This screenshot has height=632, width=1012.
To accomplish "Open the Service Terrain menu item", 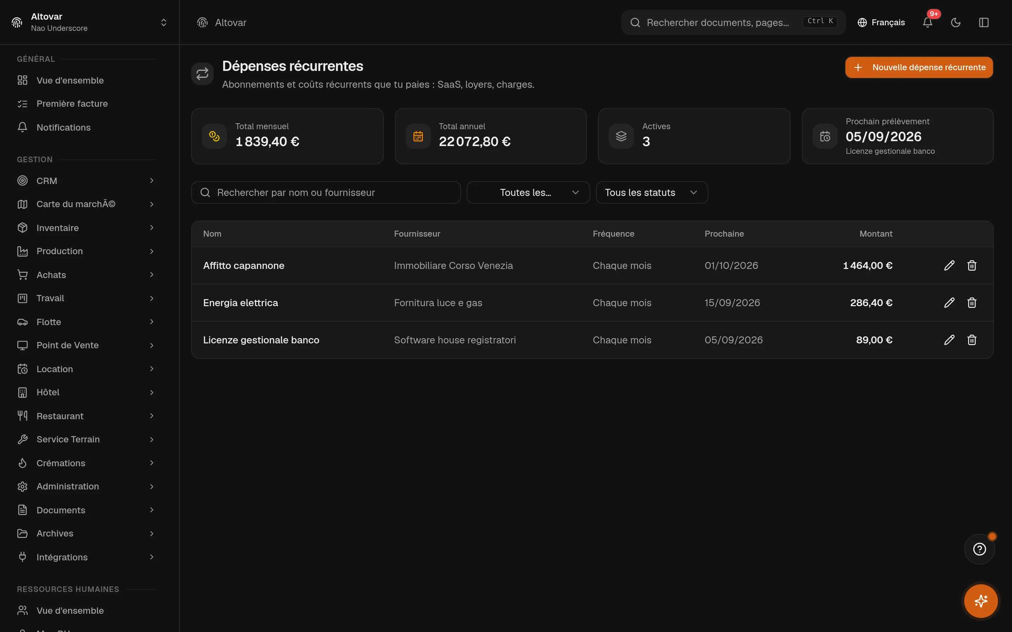I will [x=86, y=439].
